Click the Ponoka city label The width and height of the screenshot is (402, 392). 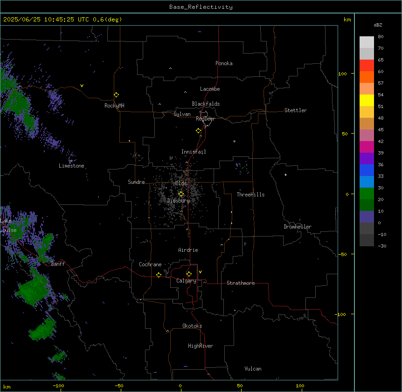[224, 63]
